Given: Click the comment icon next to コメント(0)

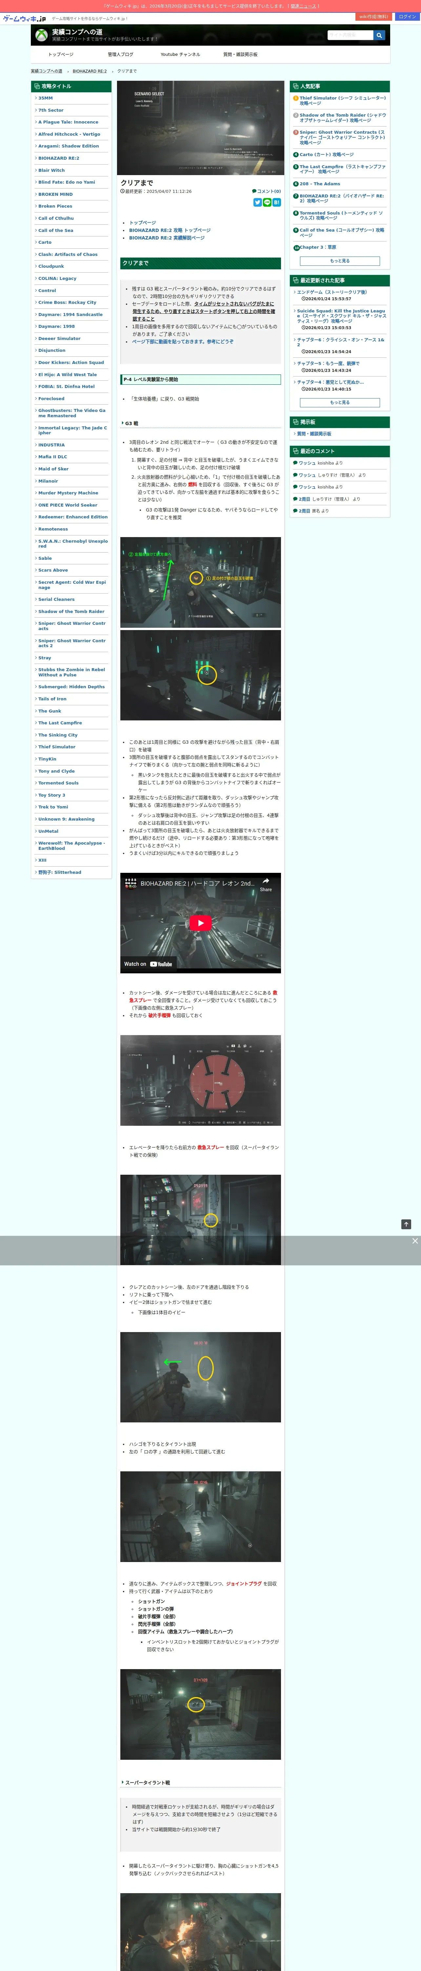Looking at the screenshot, I should (254, 191).
